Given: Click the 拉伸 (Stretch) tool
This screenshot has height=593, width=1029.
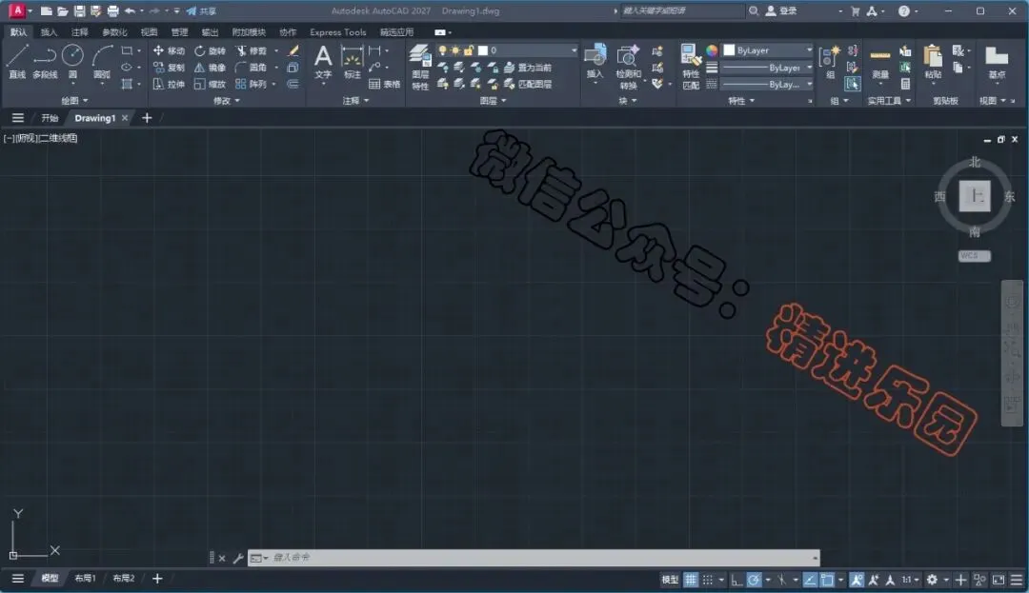Looking at the screenshot, I should pos(169,84).
